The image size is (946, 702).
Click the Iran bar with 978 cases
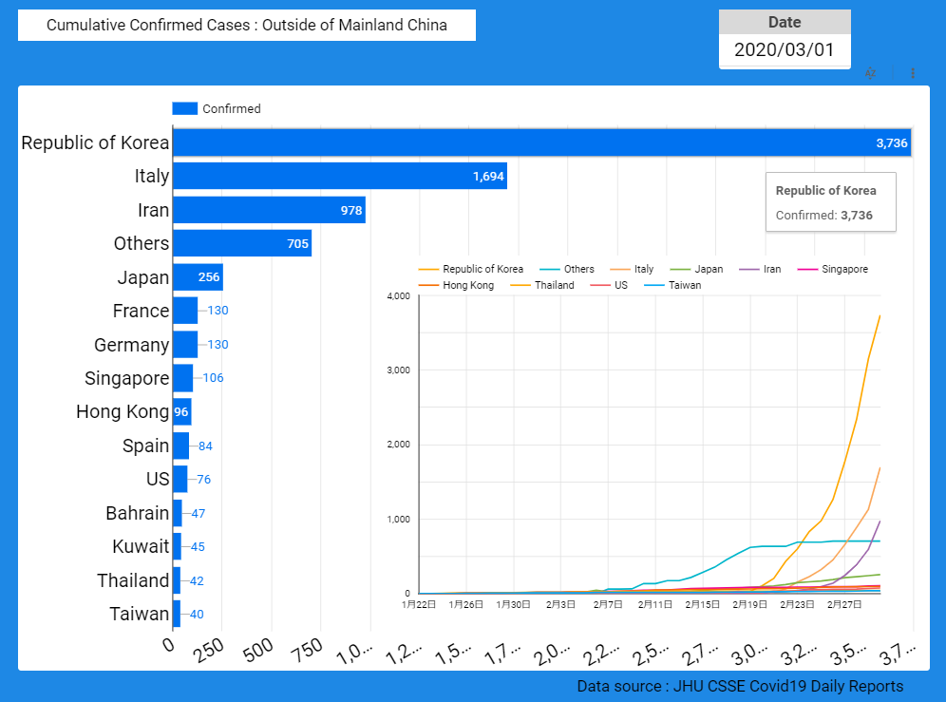tap(269, 210)
